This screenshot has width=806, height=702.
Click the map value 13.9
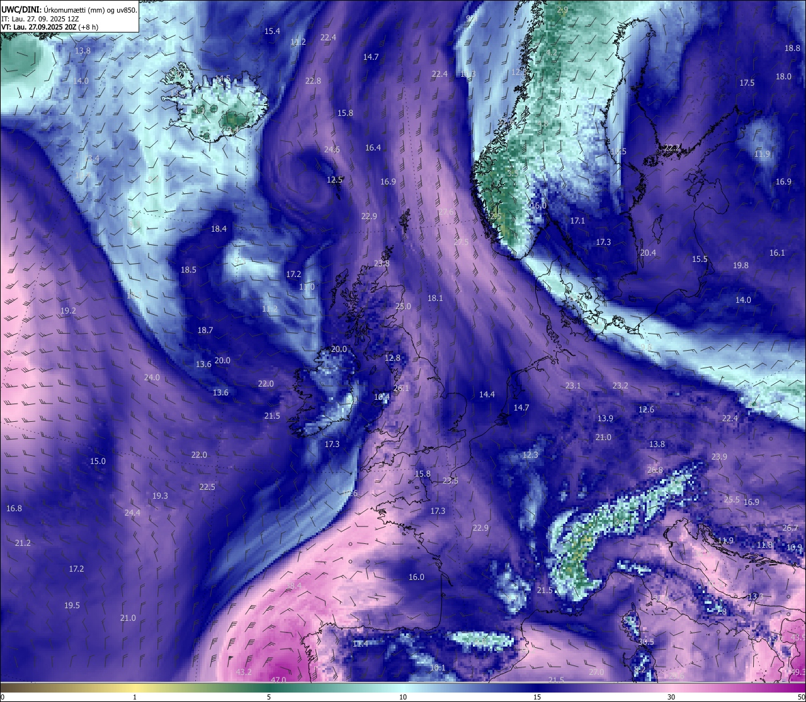click(x=605, y=418)
